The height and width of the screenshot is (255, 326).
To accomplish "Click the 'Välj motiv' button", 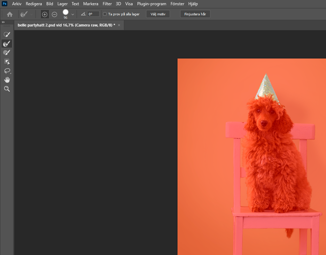I will (158, 14).
